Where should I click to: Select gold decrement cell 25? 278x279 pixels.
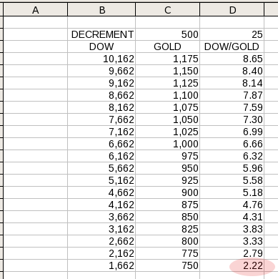pos(232,34)
